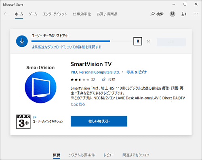Viewport: 202px width, 160px height.
Task: Maximize the Microsoft Store window
Action: [185, 4]
